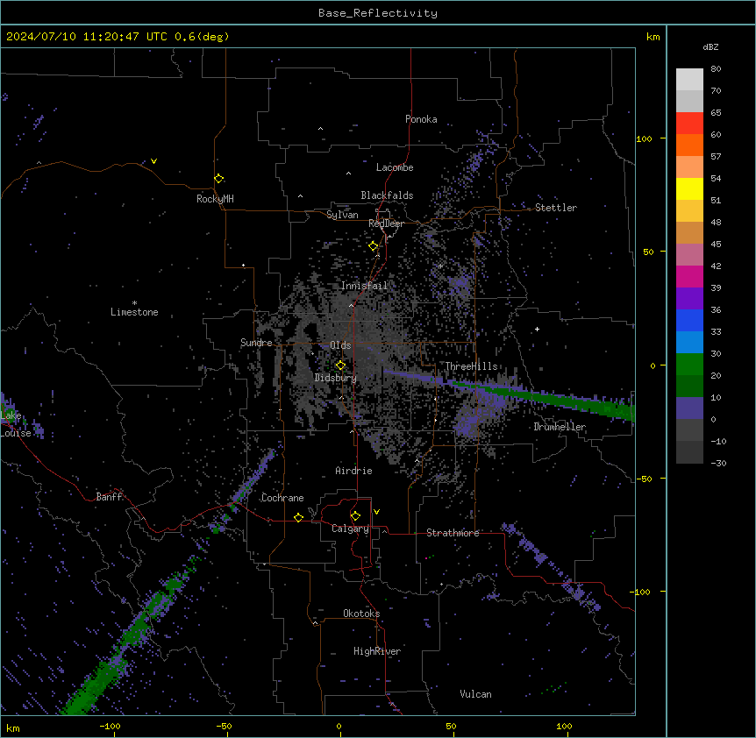
Task: Click the Drumheller town label
Action: pos(560,427)
